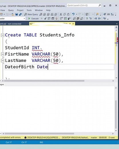Click the Save floppy disk icon
This screenshot has height=149, width=119.
coord(17,14)
